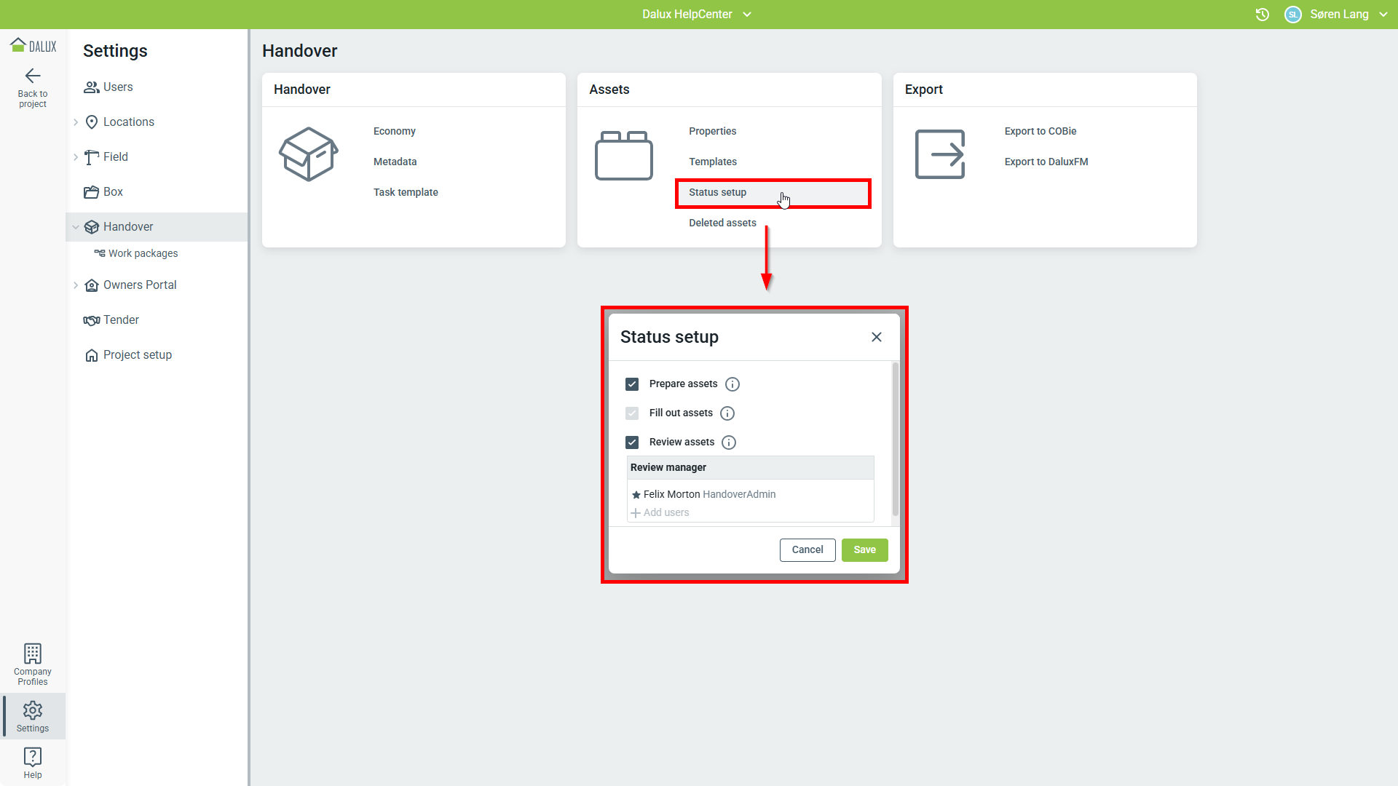The image size is (1398, 786).
Task: Click the Back to project arrow icon
Action: [x=33, y=76]
